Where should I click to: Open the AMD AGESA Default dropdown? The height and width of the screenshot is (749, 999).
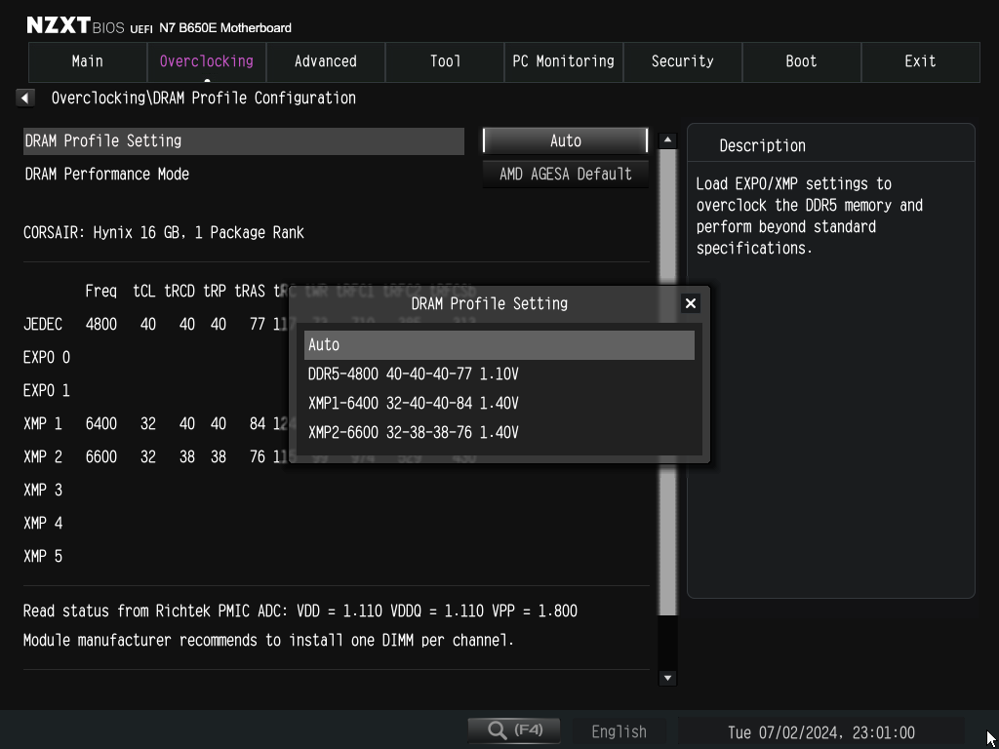(565, 174)
